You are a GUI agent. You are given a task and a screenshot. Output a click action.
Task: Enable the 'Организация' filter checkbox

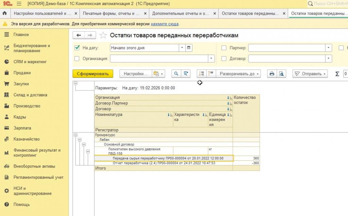(77, 59)
